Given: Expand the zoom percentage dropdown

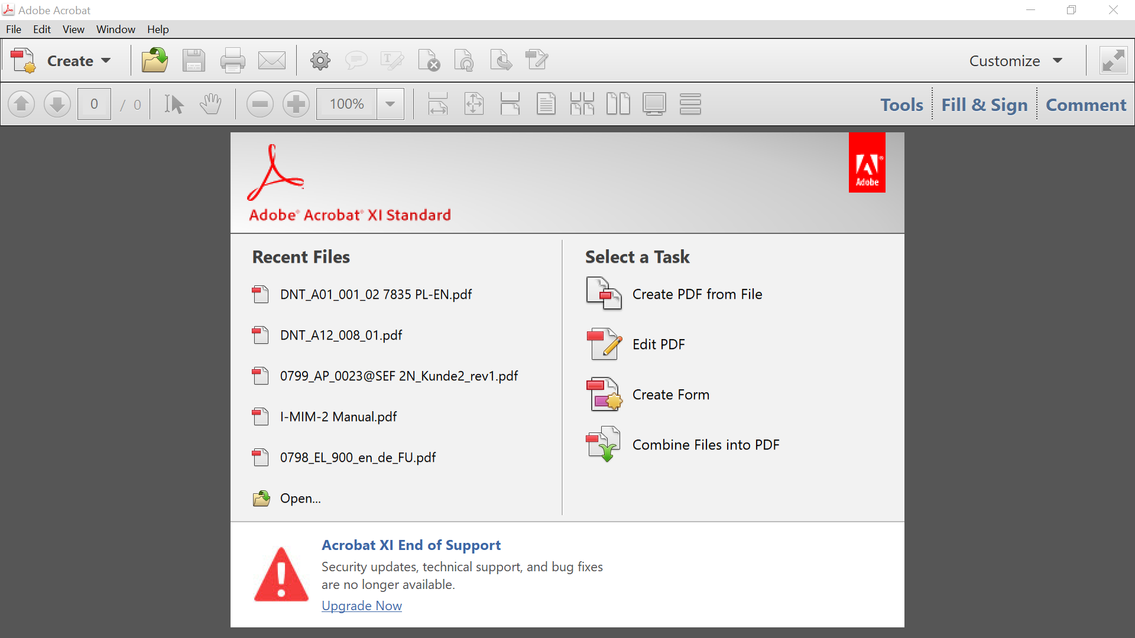Looking at the screenshot, I should pos(390,103).
